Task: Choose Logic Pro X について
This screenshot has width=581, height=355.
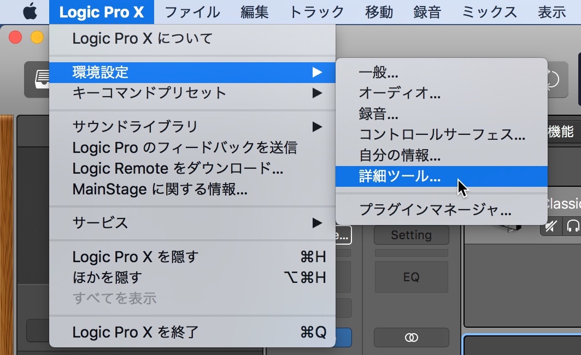Action: pos(192,38)
